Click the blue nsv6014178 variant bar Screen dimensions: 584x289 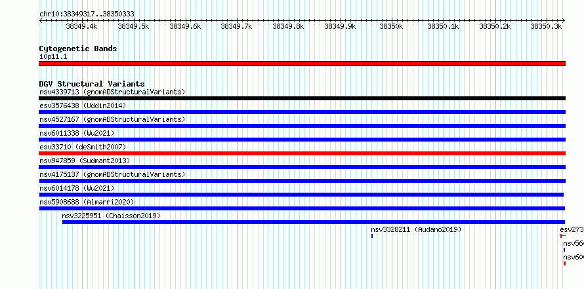tap(301, 195)
